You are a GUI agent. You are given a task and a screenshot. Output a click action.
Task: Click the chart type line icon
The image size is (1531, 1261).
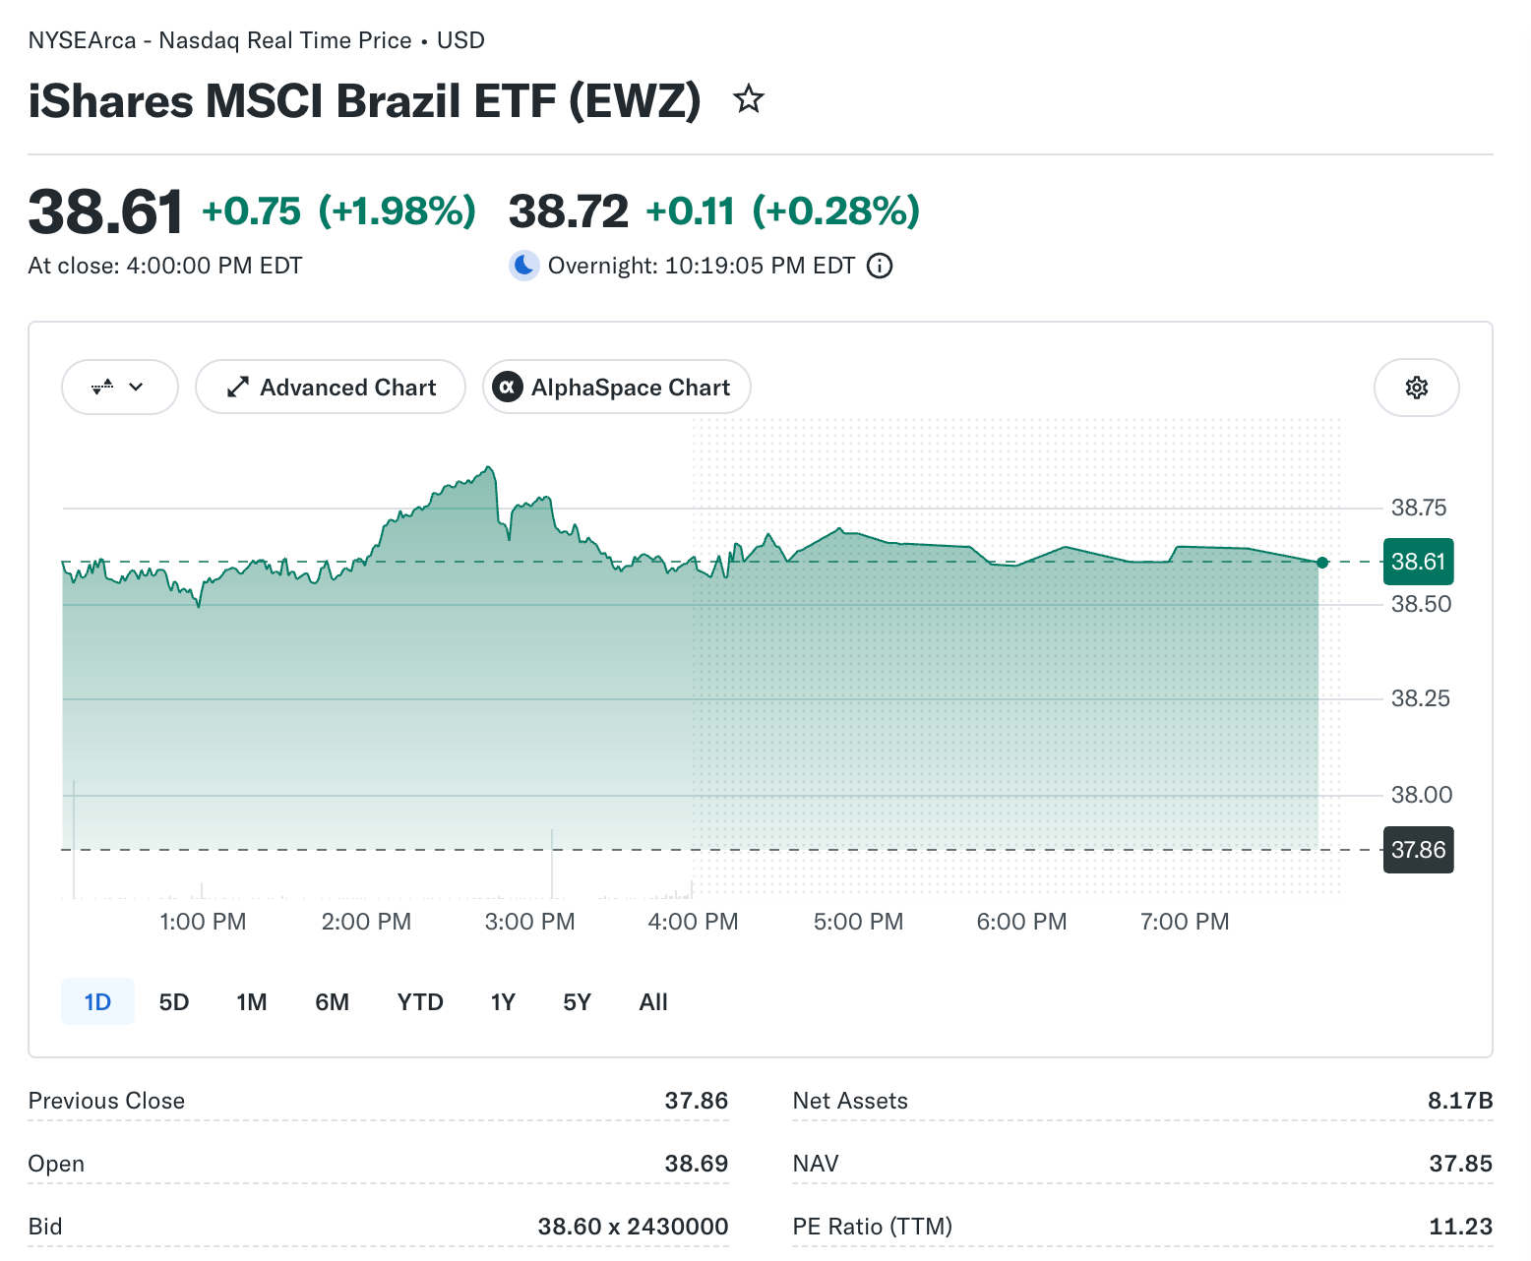(x=102, y=388)
